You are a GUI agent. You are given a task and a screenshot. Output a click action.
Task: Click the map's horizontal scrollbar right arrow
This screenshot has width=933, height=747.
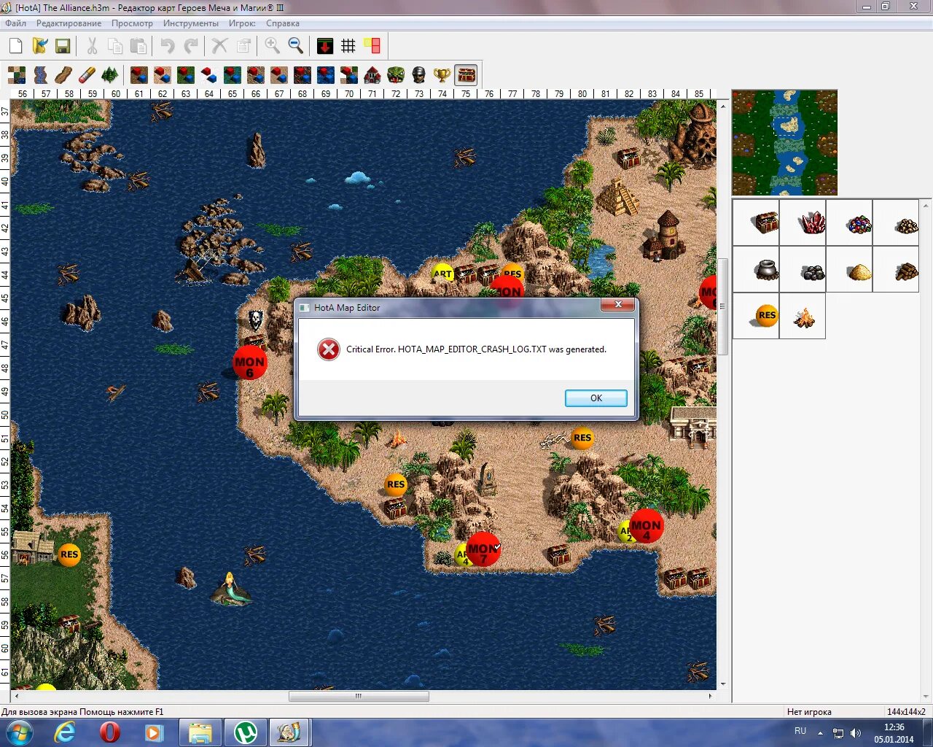click(x=711, y=696)
